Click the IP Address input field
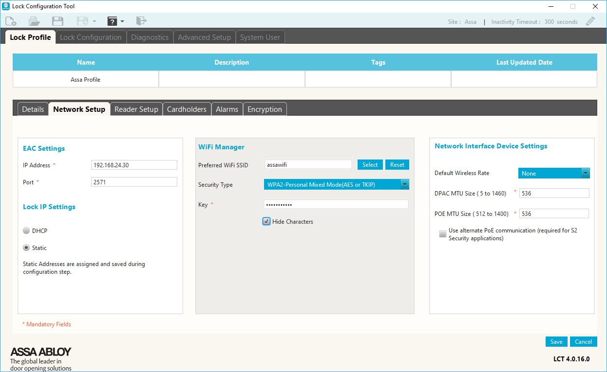Screen dimensions: 607x372 [134, 165]
